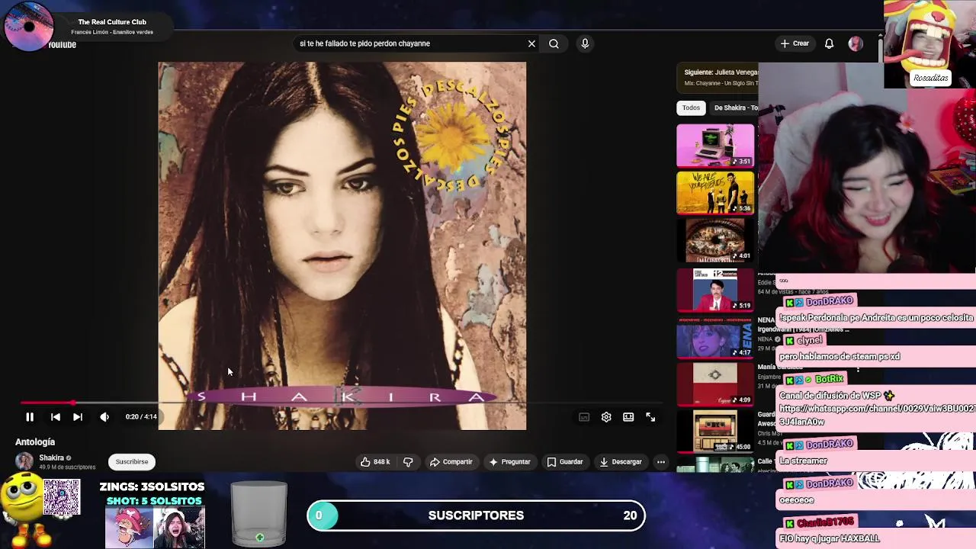Open the Shakira channel avatar

(24, 461)
